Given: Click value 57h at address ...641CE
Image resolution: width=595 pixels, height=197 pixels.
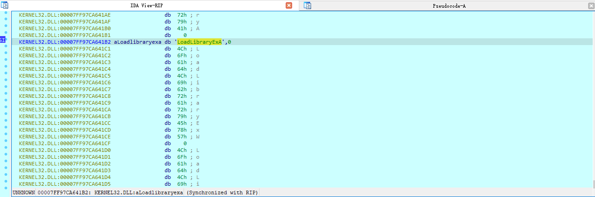Looking at the screenshot, I should 182,137.
